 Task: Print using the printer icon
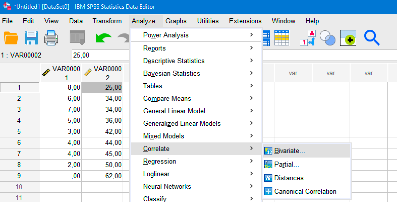point(51,38)
